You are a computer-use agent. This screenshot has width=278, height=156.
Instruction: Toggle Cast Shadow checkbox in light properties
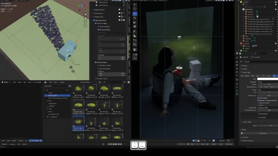click(x=258, y=98)
